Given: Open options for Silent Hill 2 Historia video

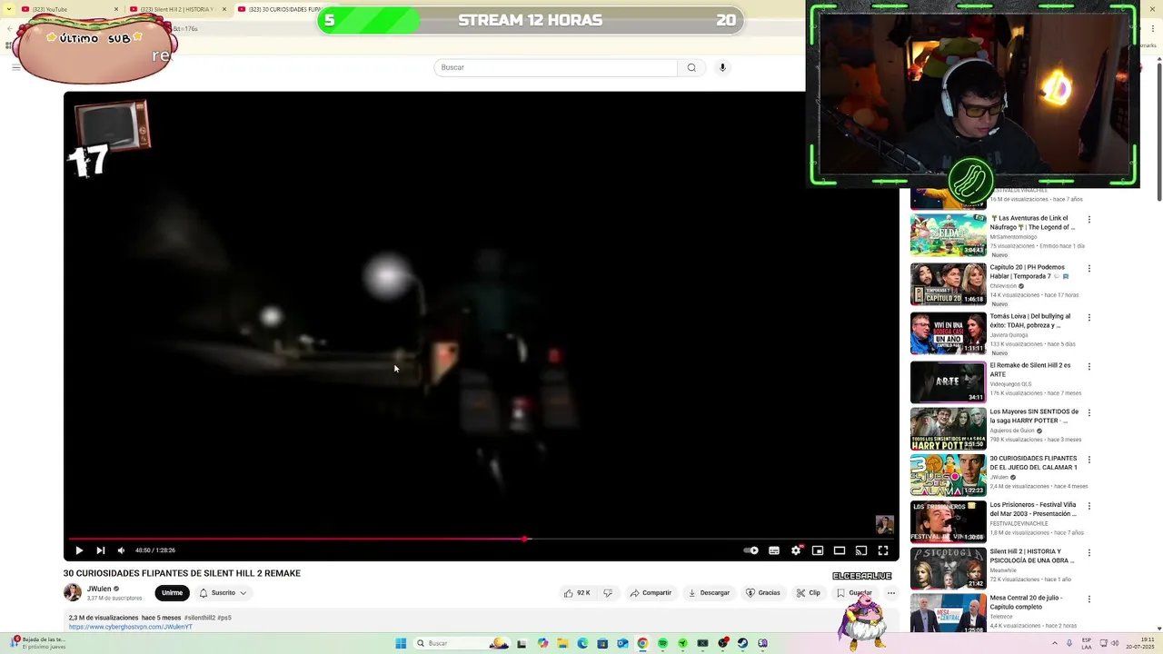Looking at the screenshot, I should coord(1089,553).
